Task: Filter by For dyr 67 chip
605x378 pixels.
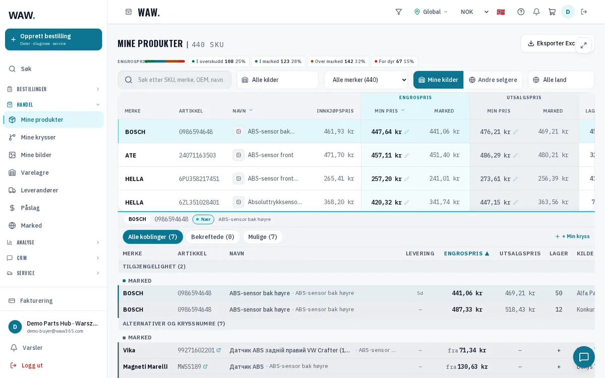Action: (x=394, y=61)
